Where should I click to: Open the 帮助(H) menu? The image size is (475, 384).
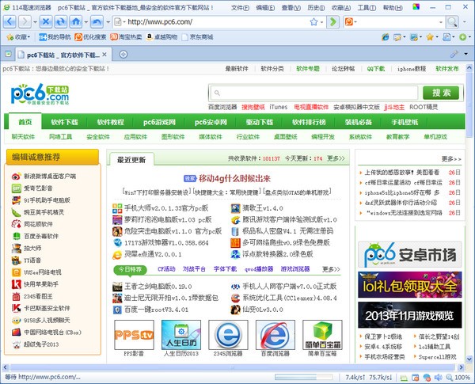393,8
